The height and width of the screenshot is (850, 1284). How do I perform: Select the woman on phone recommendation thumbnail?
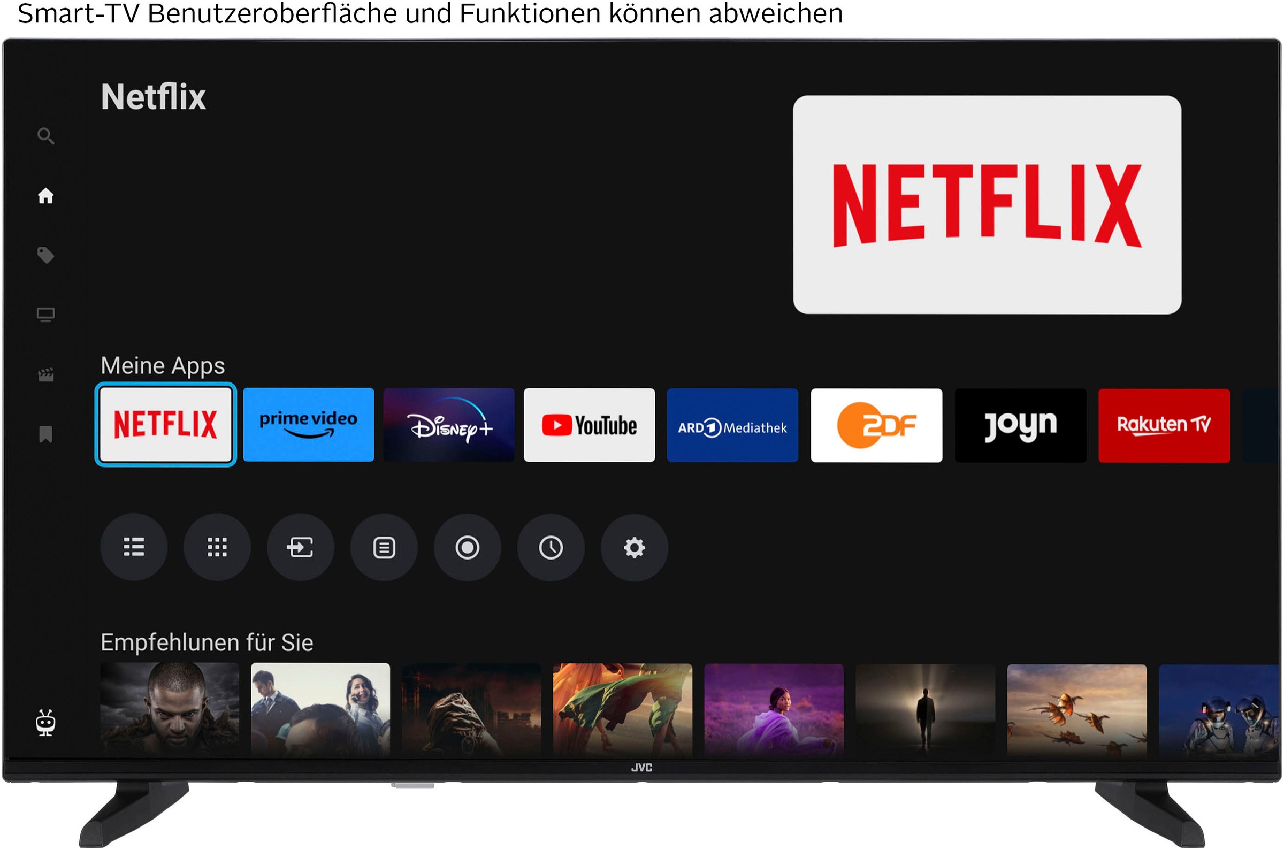click(320, 710)
